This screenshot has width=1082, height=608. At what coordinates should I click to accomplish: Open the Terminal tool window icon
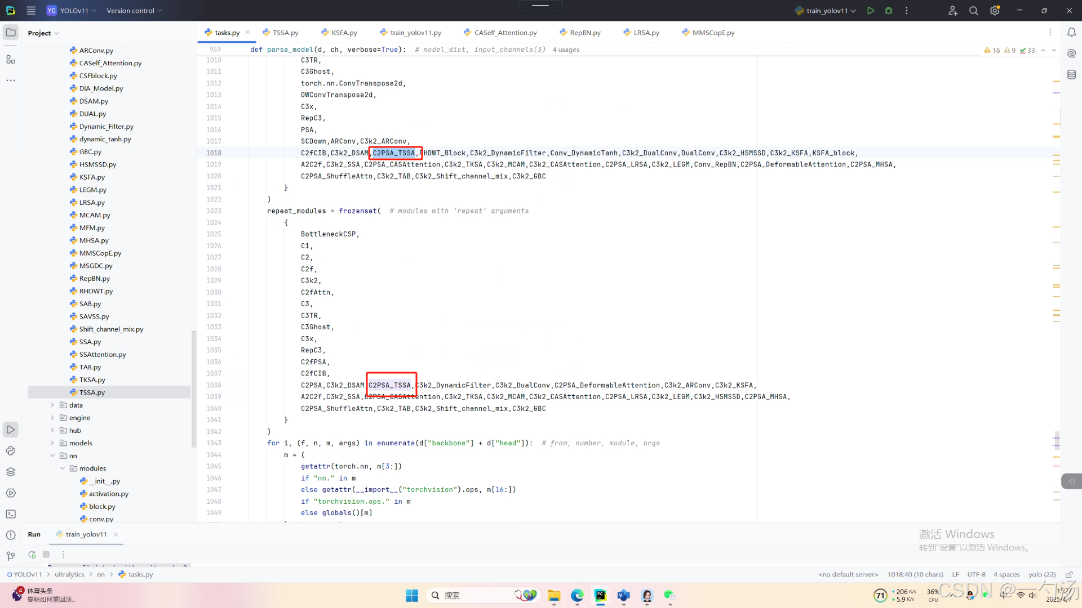[11, 514]
